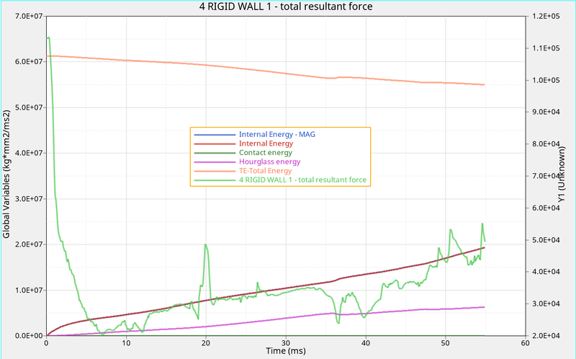The image size is (576, 359).
Task: Select the 'Internal Energy' legend label
Action: click(266, 144)
